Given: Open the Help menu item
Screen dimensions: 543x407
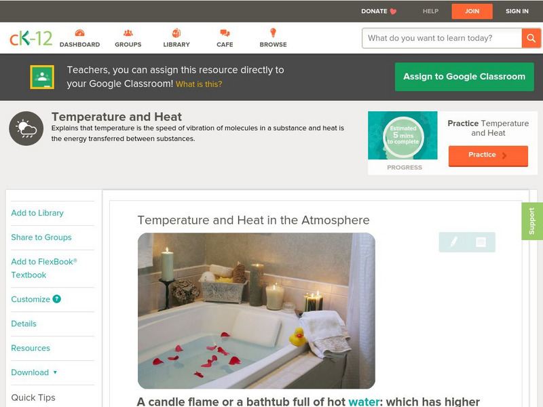Looking at the screenshot, I should click(430, 11).
